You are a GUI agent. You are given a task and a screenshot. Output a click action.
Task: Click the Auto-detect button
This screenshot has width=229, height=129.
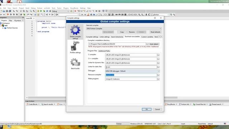(x=154, y=44)
